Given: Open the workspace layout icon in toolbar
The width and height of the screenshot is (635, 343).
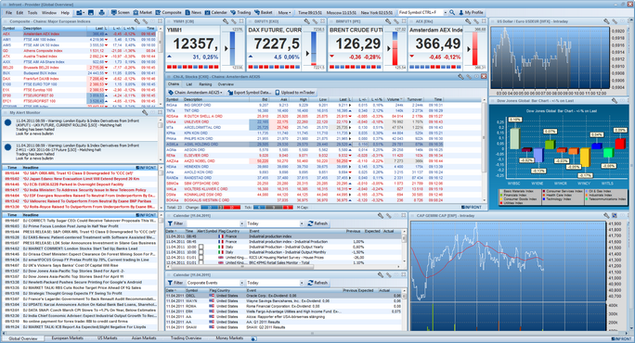Looking at the screenshot, I should click(80, 13).
